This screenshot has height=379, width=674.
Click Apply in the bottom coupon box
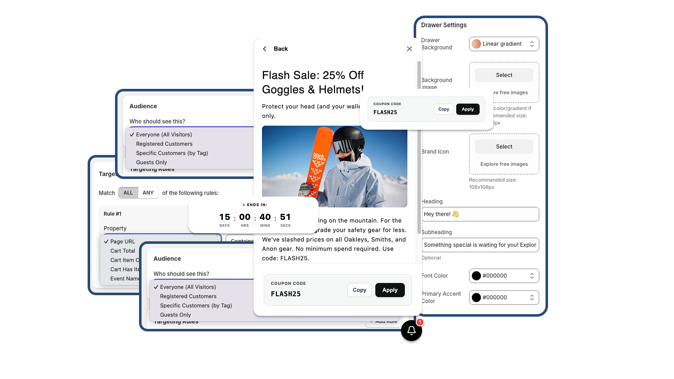coord(390,290)
